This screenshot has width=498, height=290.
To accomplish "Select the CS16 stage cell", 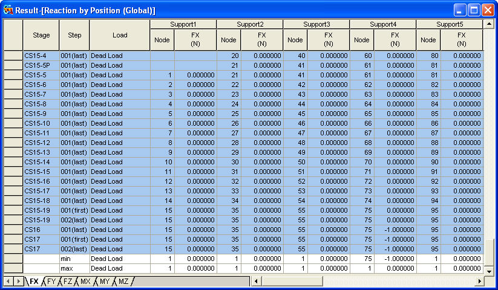I will click(x=41, y=230).
